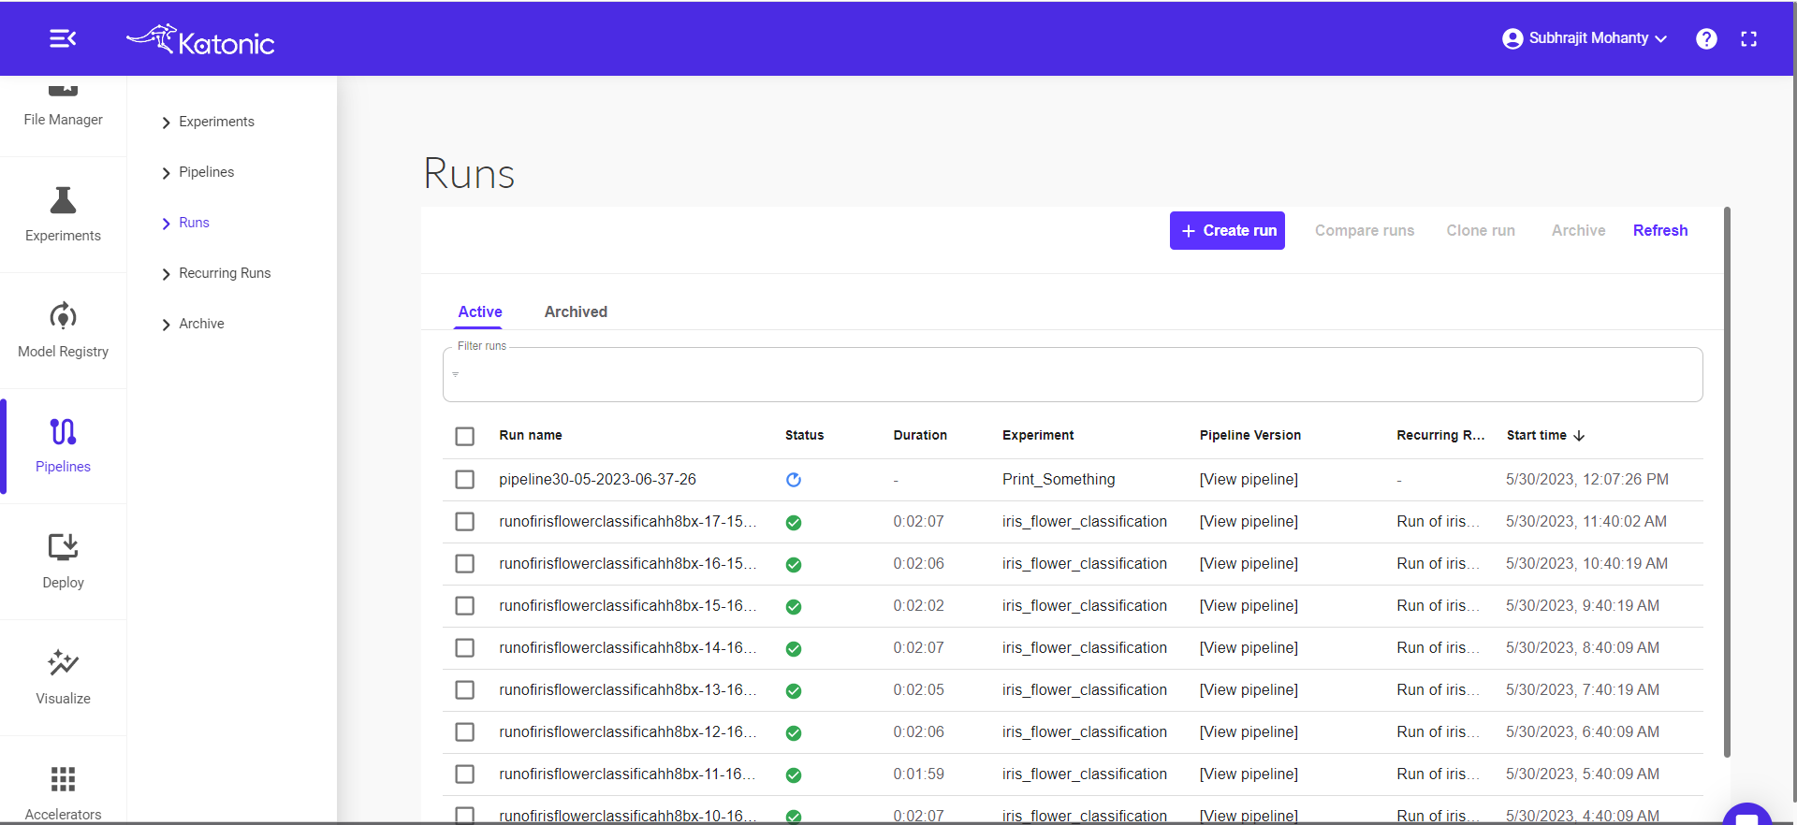1797x825 pixels.
Task: Select the Pipelines icon in sidebar
Action: [x=63, y=431]
